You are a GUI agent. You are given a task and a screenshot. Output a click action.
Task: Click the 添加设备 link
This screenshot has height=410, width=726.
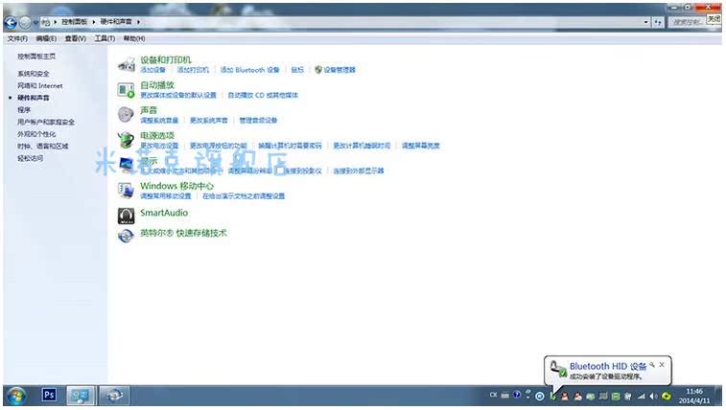pos(152,70)
